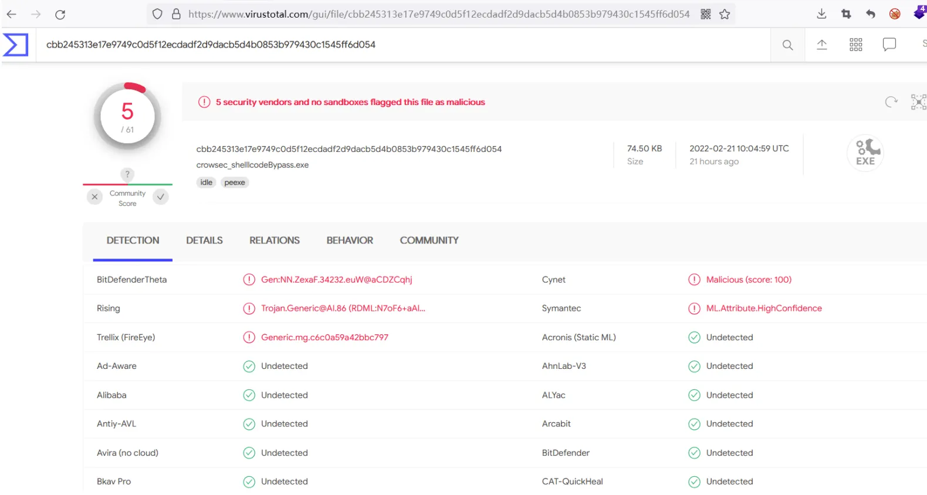Go back using the browser back arrow
Image resolution: width=927 pixels, height=495 pixels.
click(x=11, y=14)
